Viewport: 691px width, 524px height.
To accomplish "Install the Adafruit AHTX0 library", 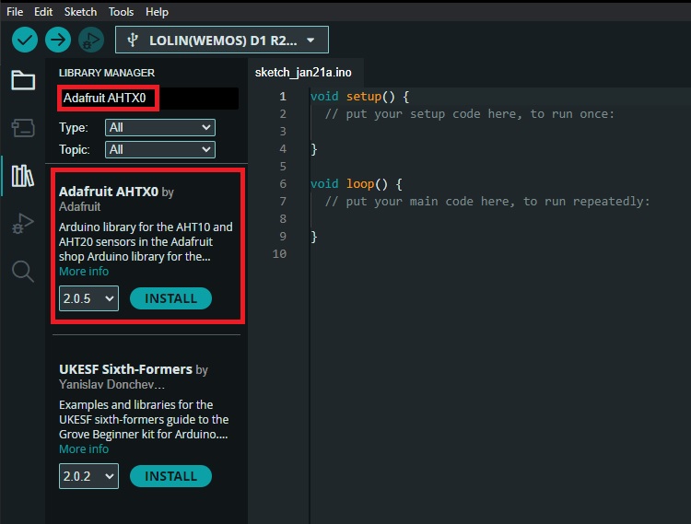I will [170, 298].
